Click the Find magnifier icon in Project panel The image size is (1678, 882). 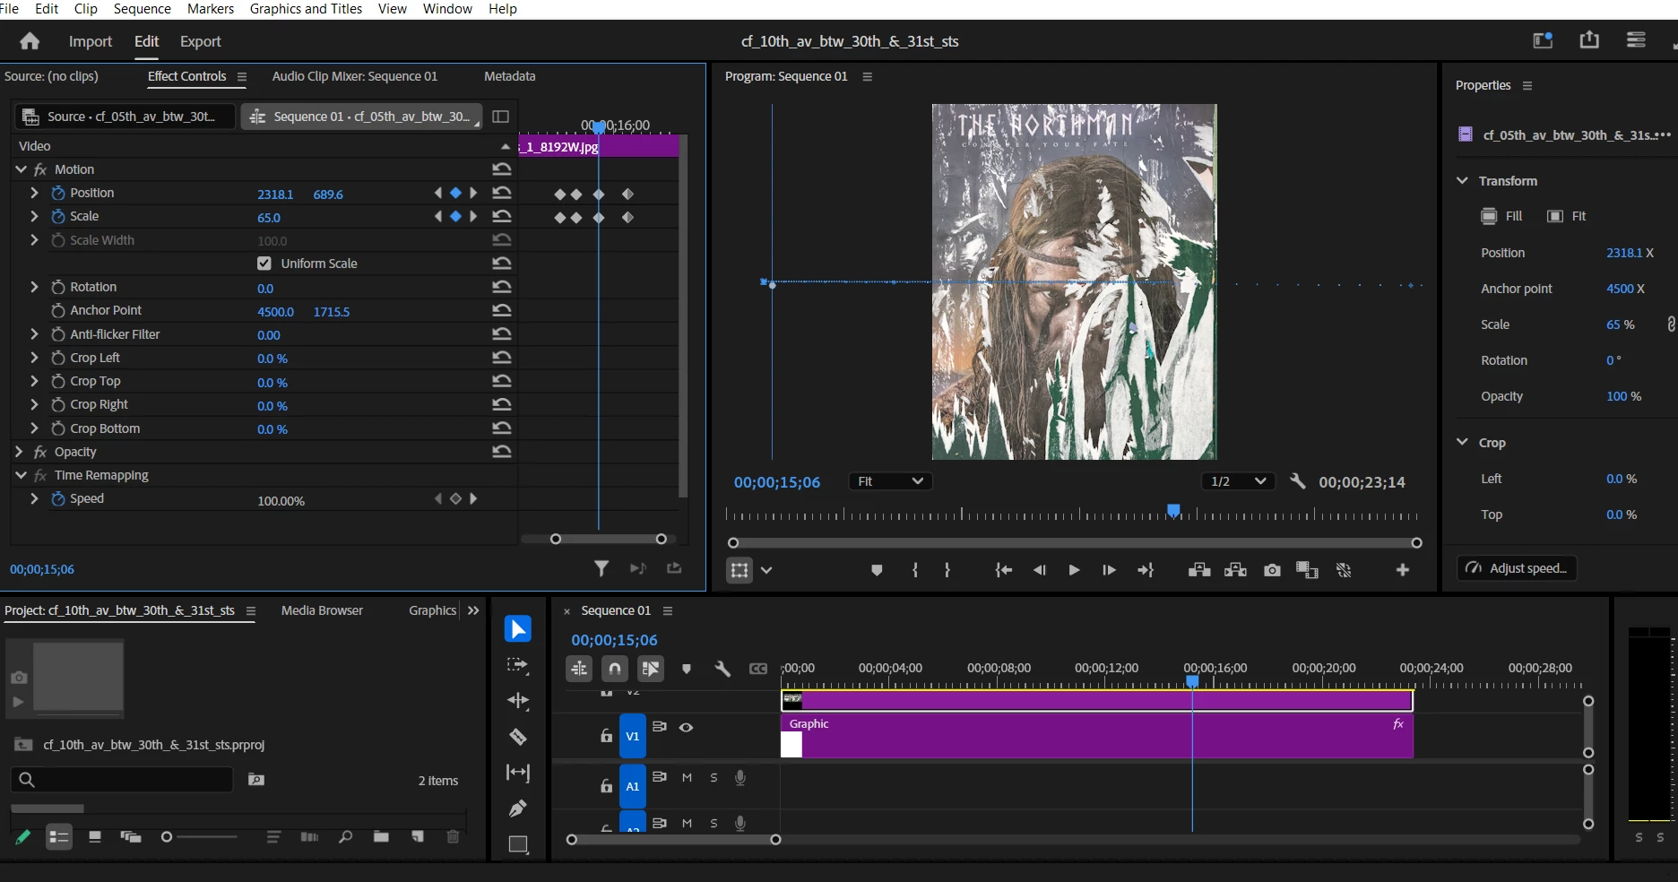[x=345, y=837]
